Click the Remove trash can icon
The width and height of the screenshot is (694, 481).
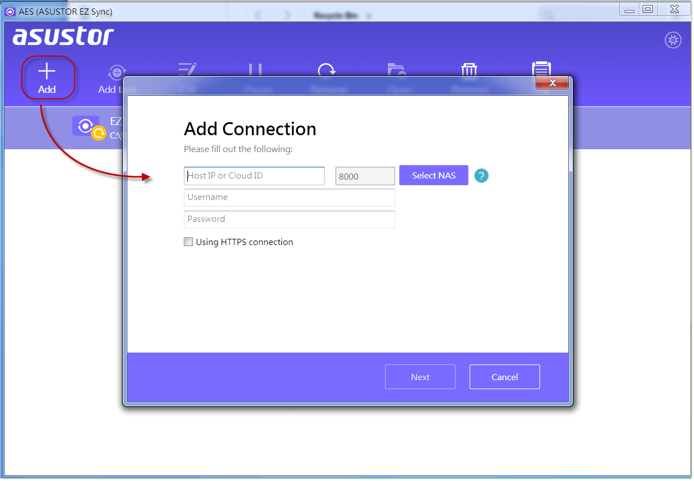click(x=469, y=70)
